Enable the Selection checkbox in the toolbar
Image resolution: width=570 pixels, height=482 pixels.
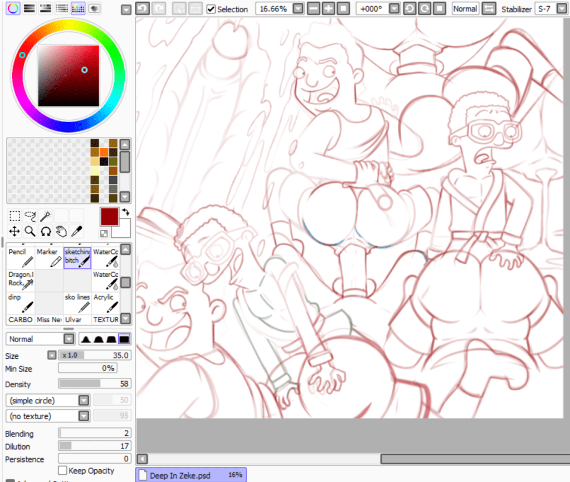(211, 9)
